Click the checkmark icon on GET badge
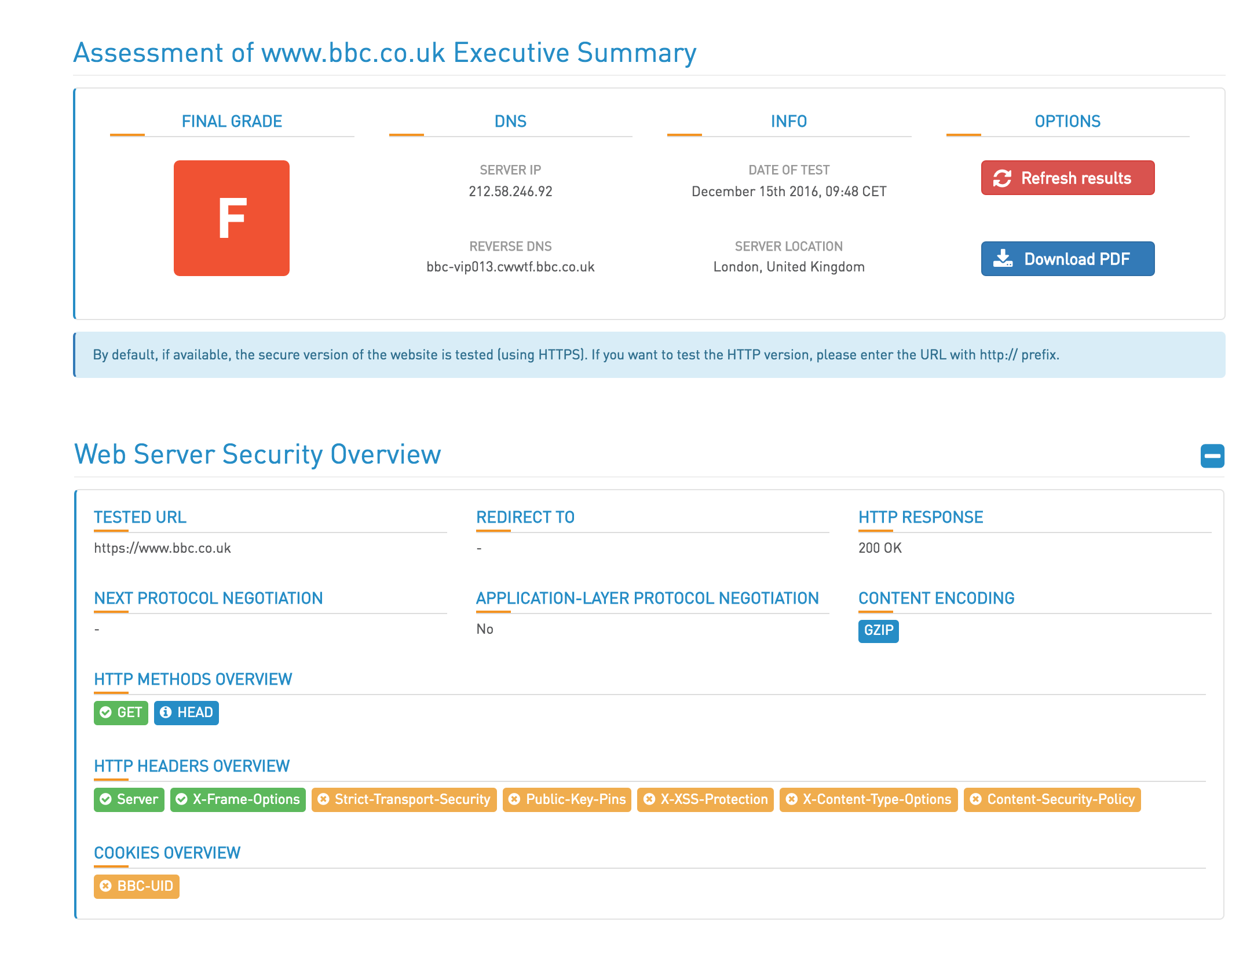 point(105,712)
